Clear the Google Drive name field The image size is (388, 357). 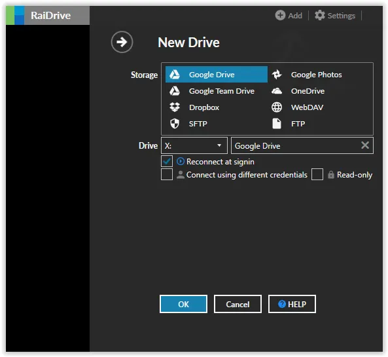(x=365, y=145)
